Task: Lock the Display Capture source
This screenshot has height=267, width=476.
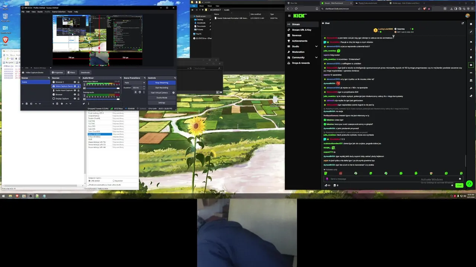Action: pos(78,99)
